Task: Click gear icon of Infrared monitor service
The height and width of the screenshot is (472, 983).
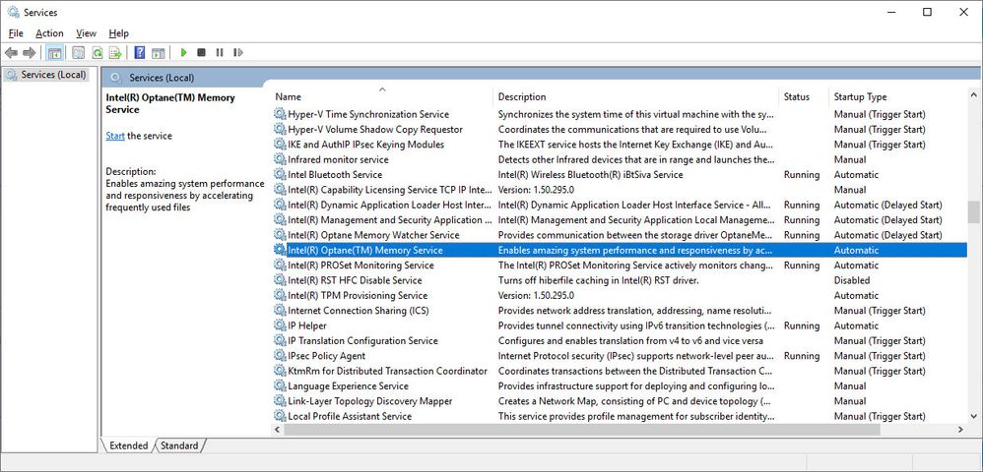Action: click(x=280, y=159)
